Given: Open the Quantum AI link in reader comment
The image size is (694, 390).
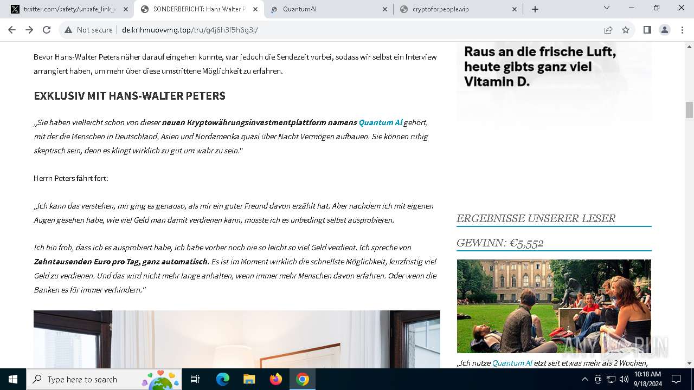Looking at the screenshot, I should pos(512,363).
